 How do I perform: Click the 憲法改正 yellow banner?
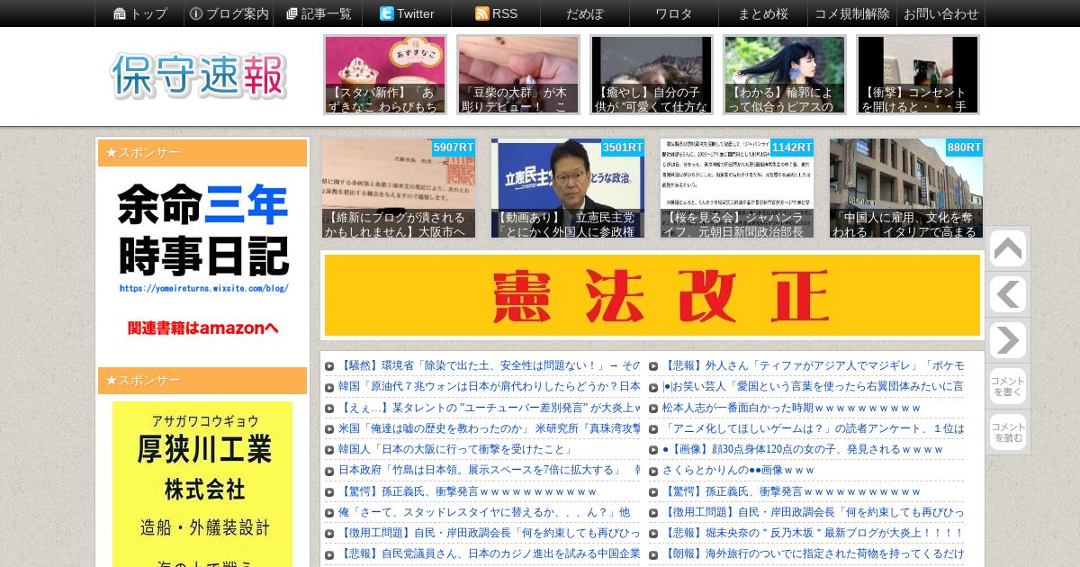click(652, 295)
